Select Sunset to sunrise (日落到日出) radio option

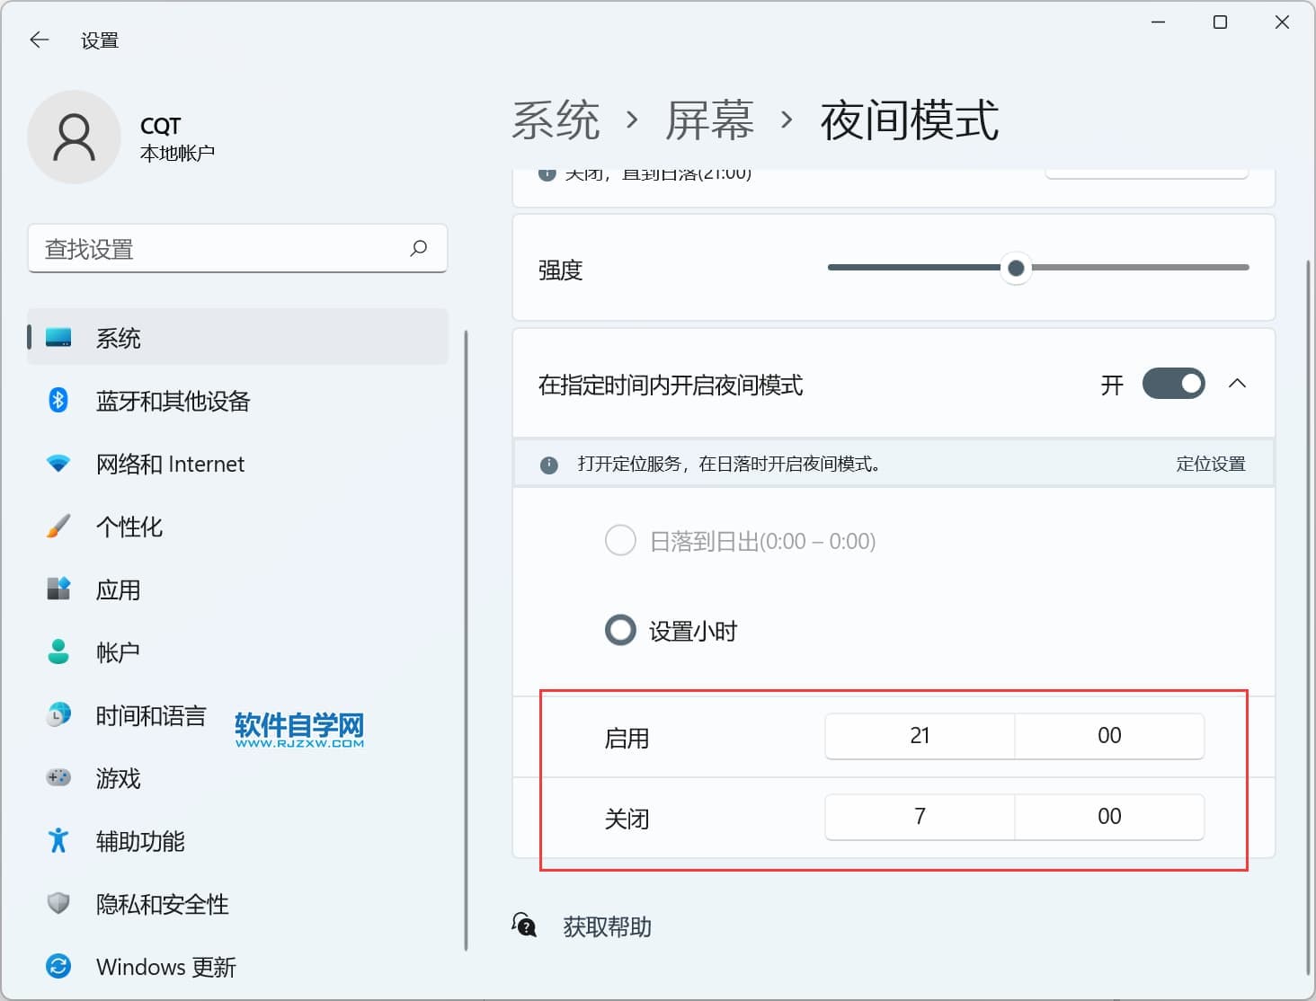(x=620, y=541)
